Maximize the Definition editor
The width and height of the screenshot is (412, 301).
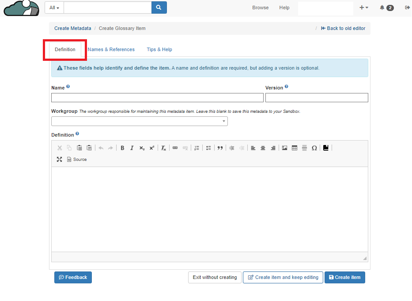[59, 160]
